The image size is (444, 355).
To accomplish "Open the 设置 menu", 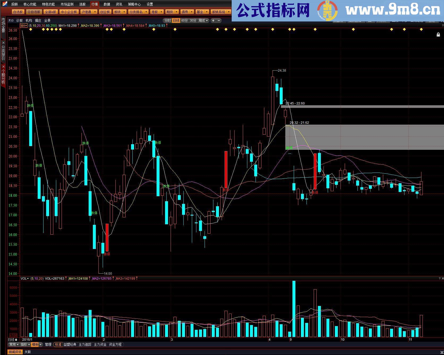I will point(150,4).
